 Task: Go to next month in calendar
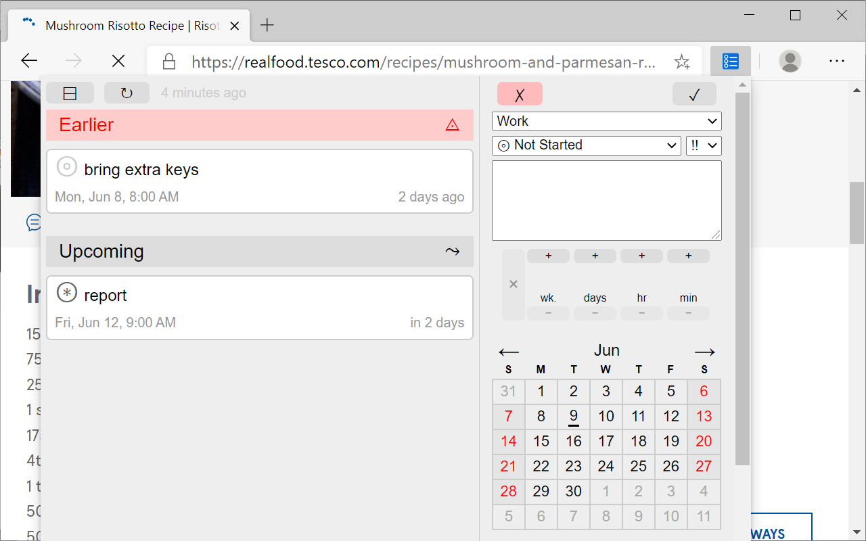[x=704, y=352]
